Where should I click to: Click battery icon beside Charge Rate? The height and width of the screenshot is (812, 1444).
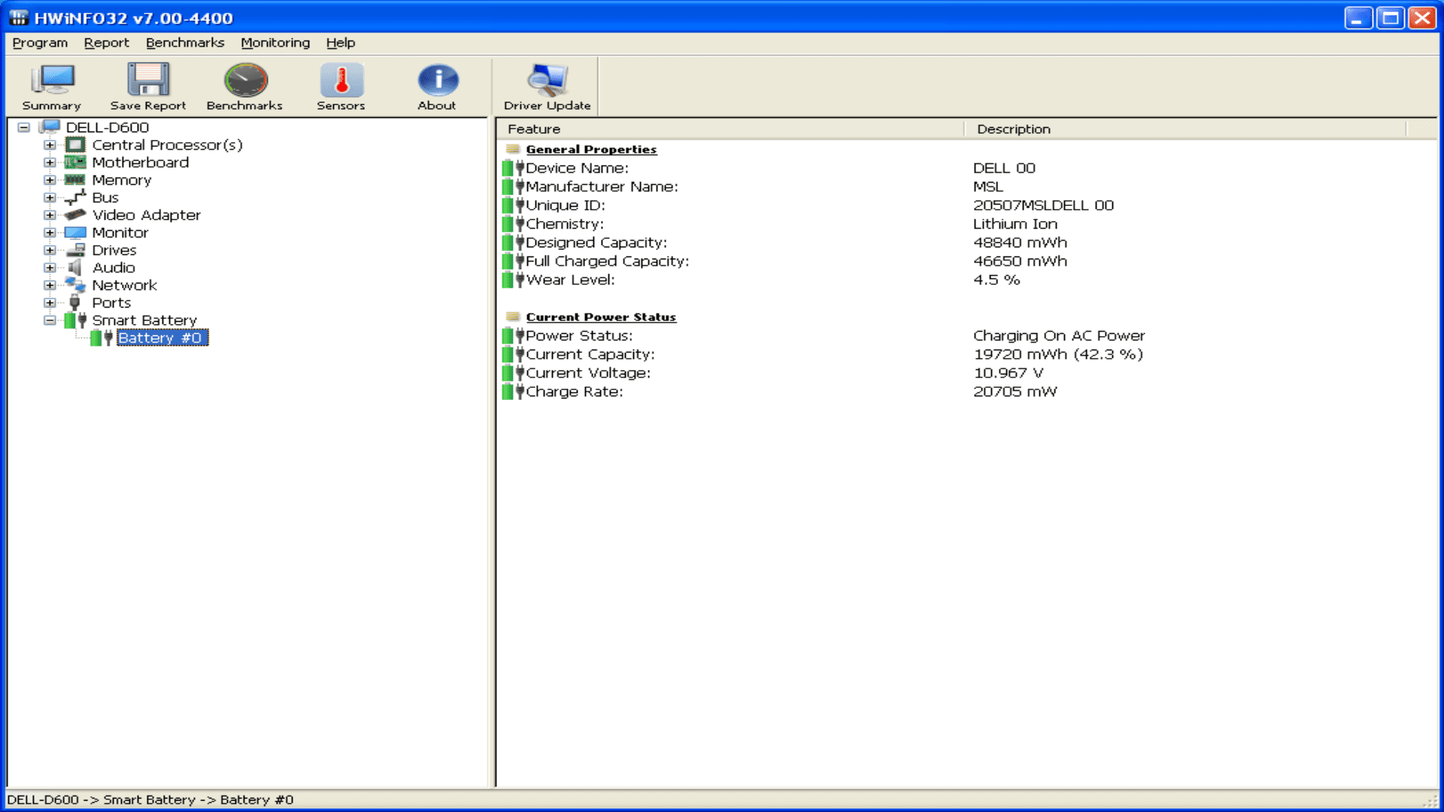(x=513, y=391)
